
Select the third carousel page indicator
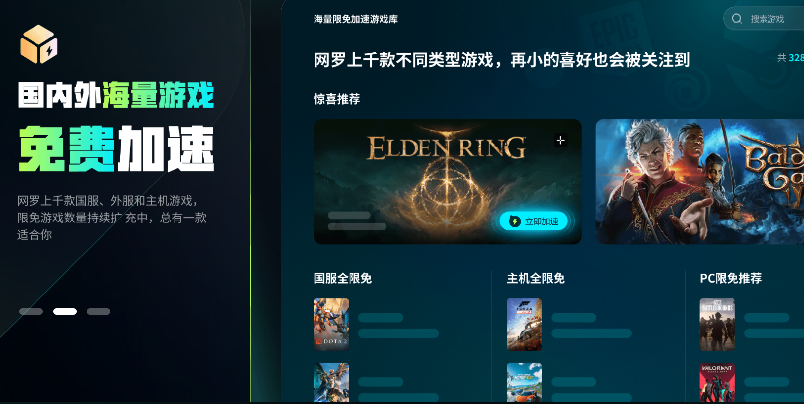coord(99,311)
